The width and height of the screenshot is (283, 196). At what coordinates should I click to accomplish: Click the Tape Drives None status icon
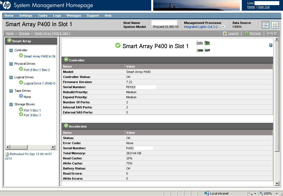coord(21,96)
